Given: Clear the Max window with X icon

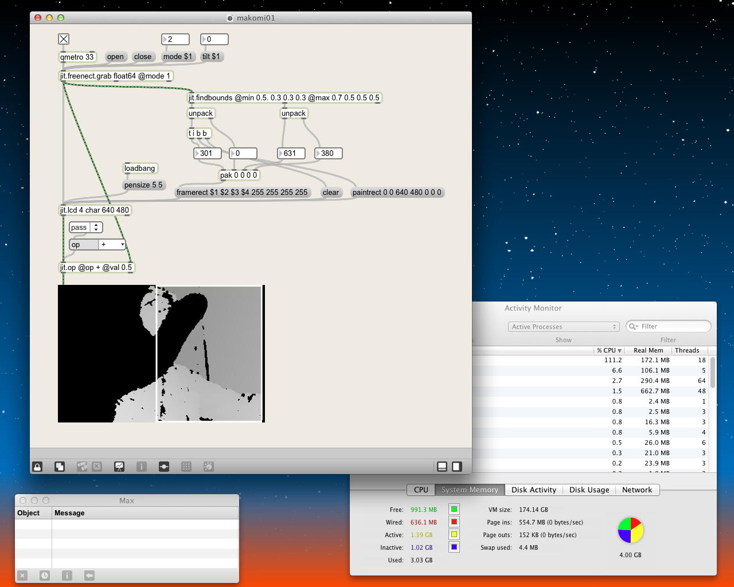Looking at the screenshot, I should 22,576.
